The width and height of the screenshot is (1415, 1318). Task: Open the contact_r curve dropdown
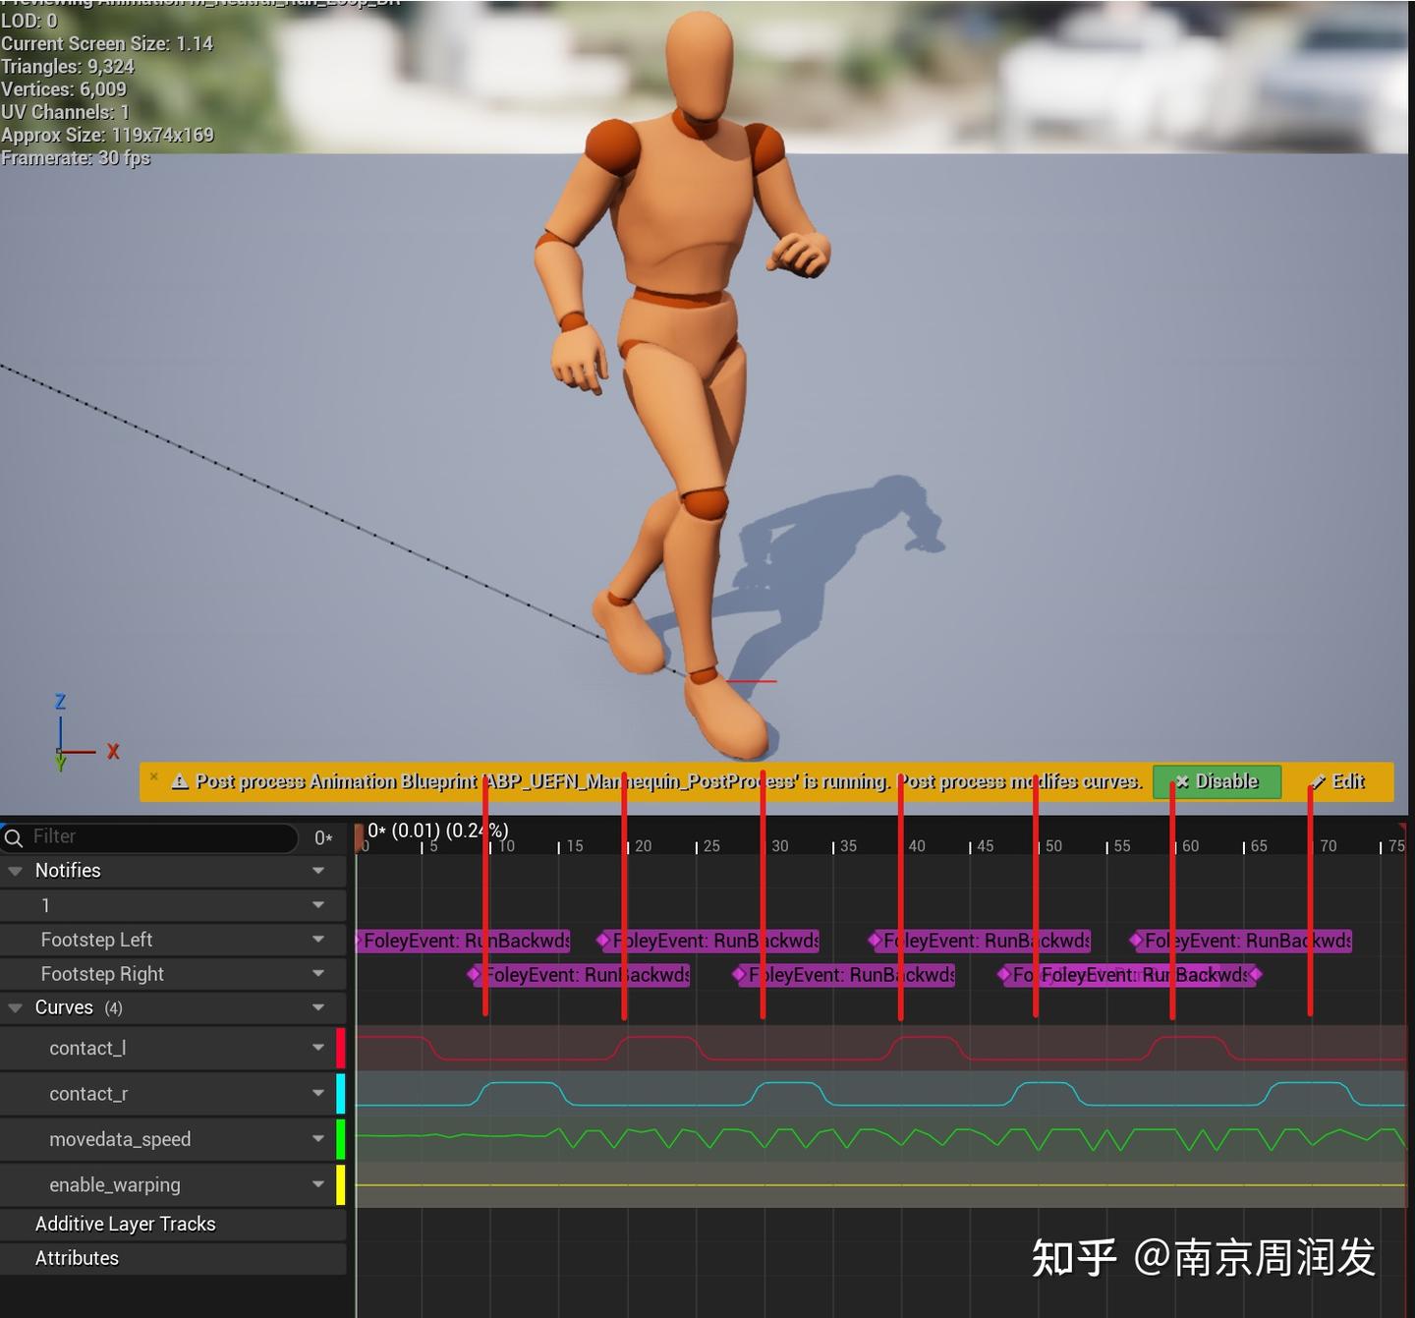click(x=318, y=1093)
